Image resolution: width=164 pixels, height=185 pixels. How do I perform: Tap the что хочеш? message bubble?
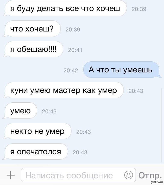click(x=32, y=29)
